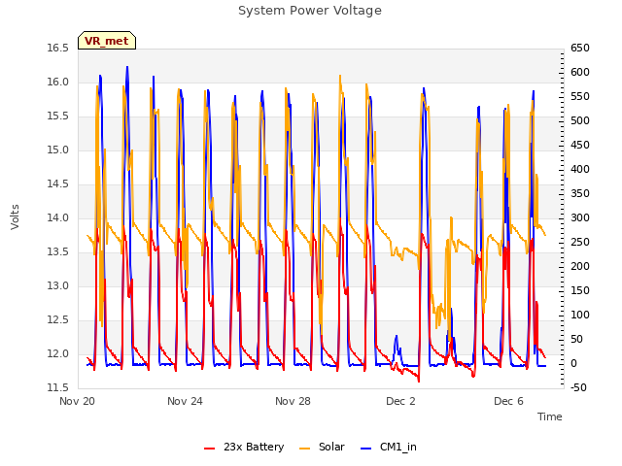Click the 300 right axis value
The width and height of the screenshot is (622, 466).
580,217
